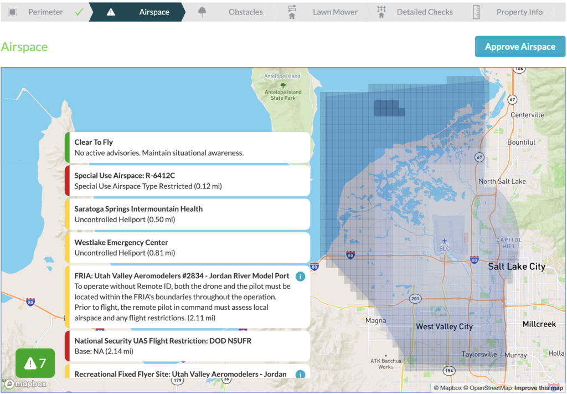The height and width of the screenshot is (394, 567).
Task: Click the Perimeter square icon
Action: [x=12, y=12]
